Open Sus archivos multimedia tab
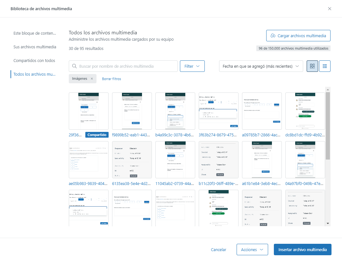Viewport: 342px width, 260px height. click(x=35, y=47)
